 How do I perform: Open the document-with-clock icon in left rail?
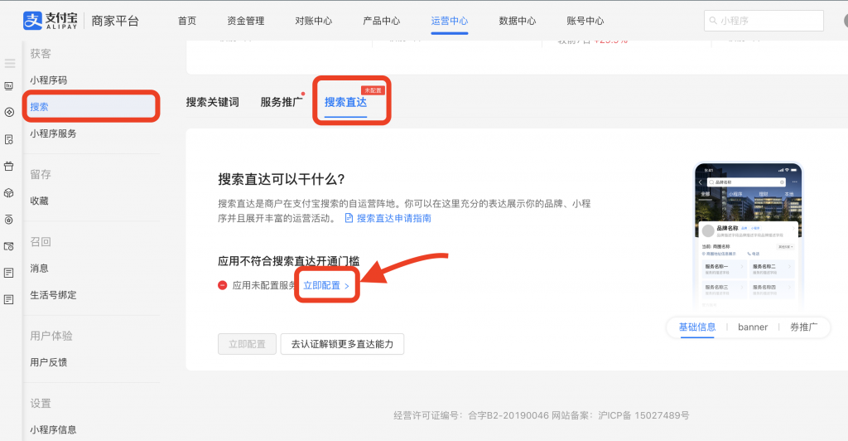pos(8,139)
